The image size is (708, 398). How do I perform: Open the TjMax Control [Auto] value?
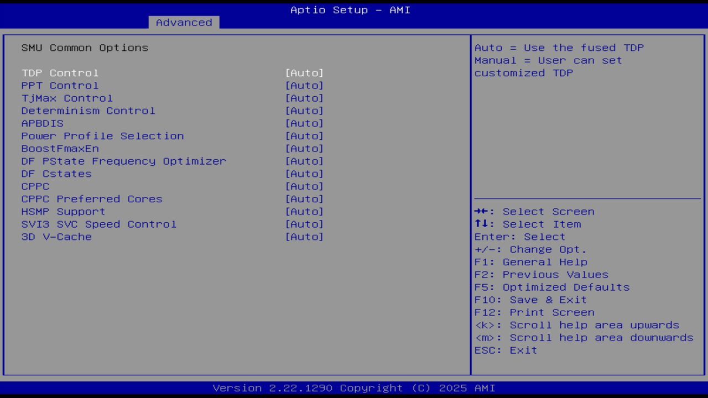(x=304, y=98)
